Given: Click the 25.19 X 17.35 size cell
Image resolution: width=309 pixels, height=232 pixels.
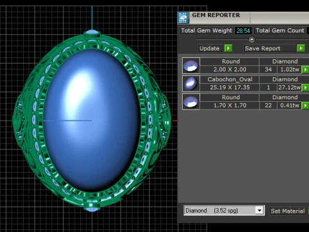Looking at the screenshot, I should point(230,88).
